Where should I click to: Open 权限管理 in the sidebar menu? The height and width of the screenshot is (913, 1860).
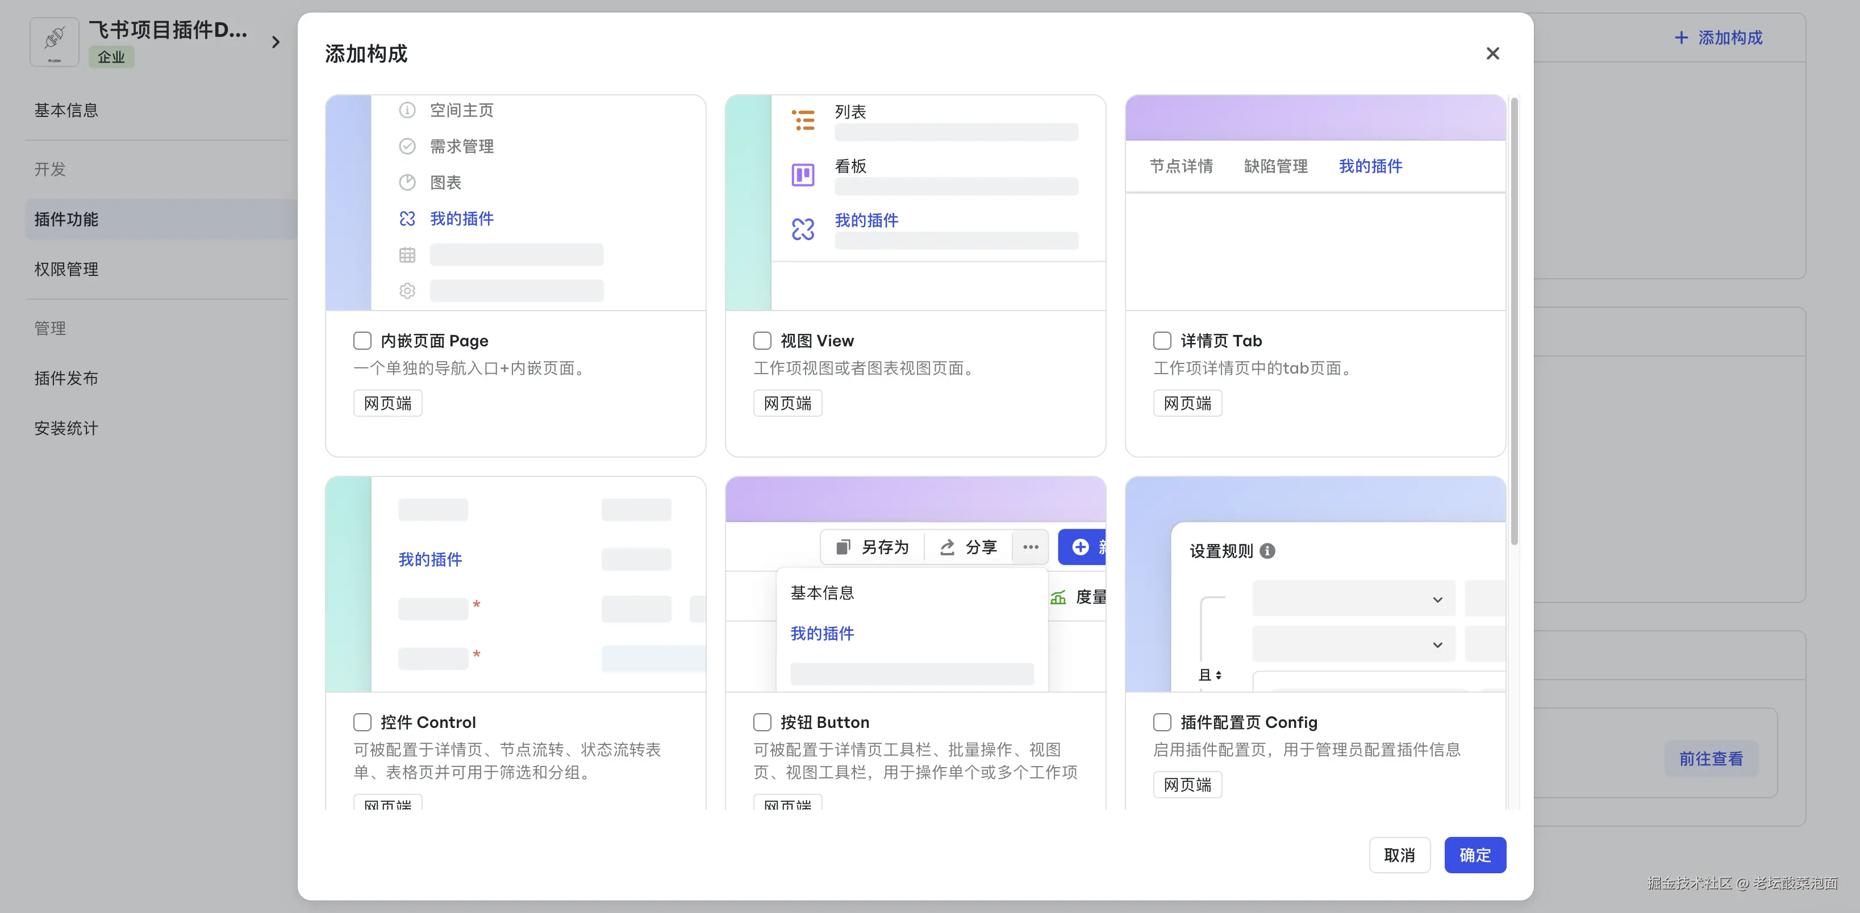[x=66, y=269]
